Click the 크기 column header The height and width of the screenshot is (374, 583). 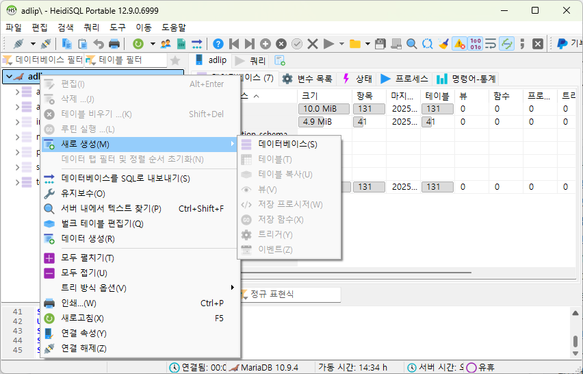point(324,96)
